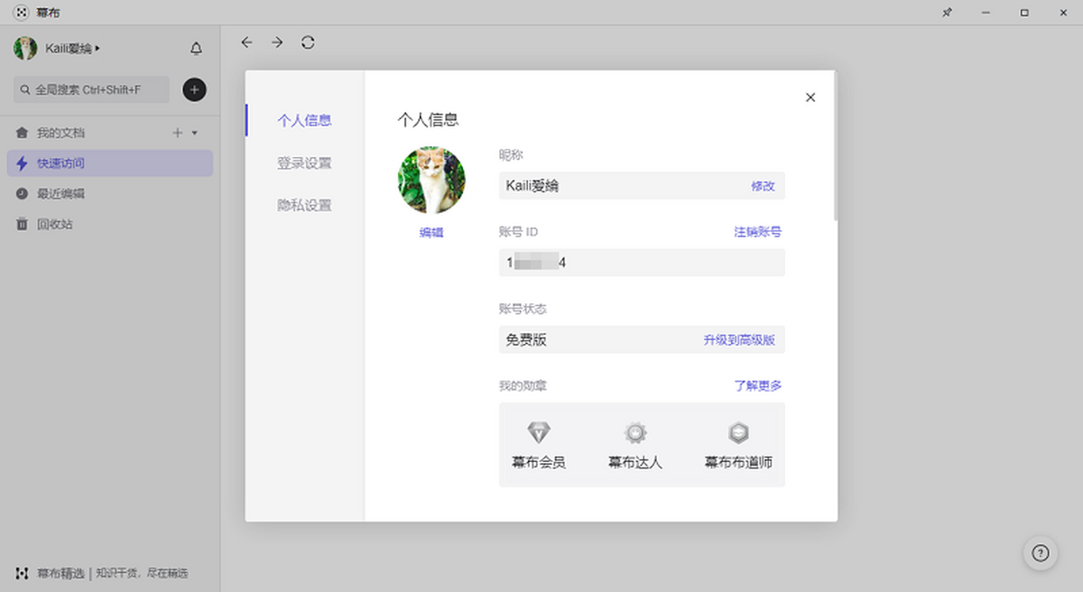
Task: Click the cat profile avatar in dialog
Action: click(431, 180)
